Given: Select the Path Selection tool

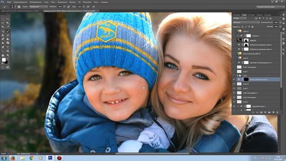Looking at the screenshot, I should [x=3, y=51].
